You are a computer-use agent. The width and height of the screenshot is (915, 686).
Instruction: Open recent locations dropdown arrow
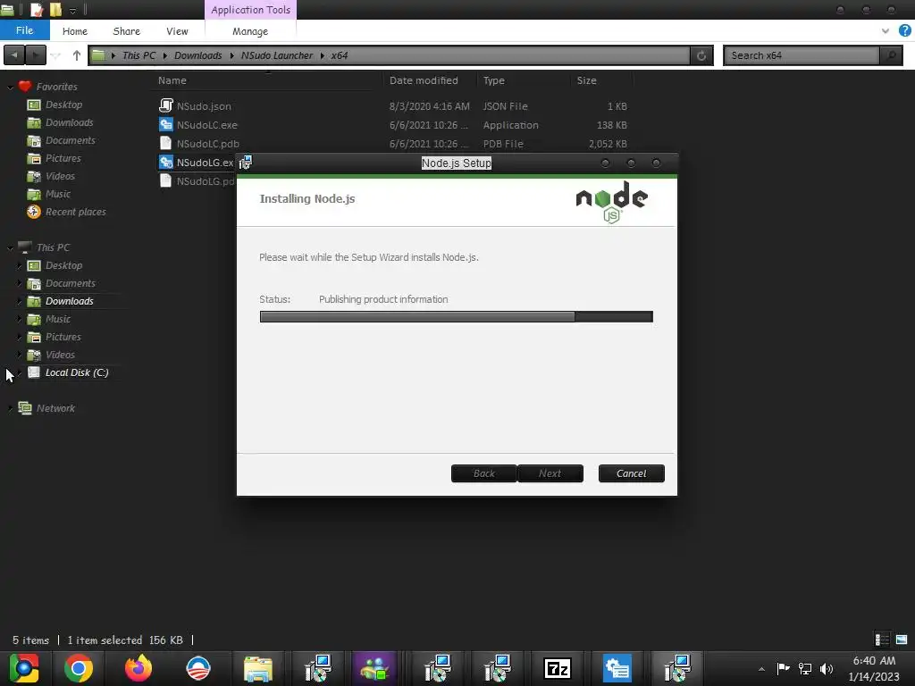pos(55,55)
